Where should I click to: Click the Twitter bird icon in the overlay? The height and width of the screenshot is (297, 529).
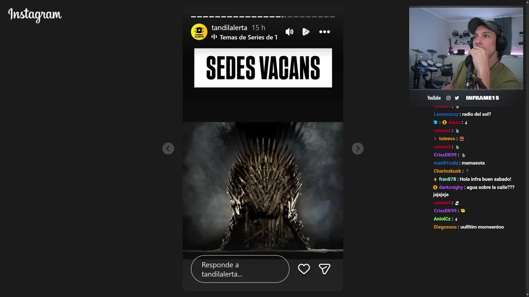pos(457,98)
